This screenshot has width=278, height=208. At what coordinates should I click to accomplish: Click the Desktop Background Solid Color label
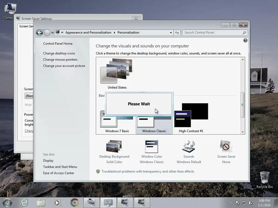point(114,162)
